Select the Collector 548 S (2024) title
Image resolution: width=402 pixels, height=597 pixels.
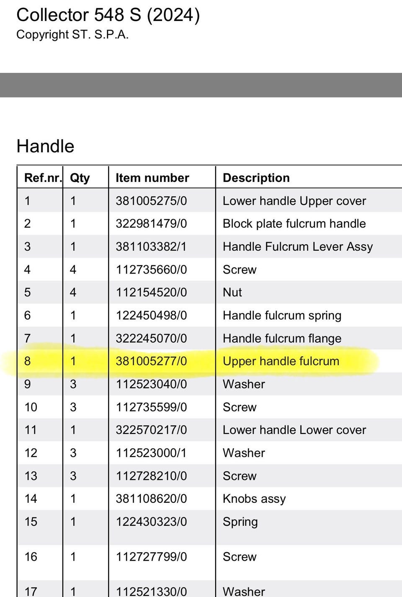(108, 15)
